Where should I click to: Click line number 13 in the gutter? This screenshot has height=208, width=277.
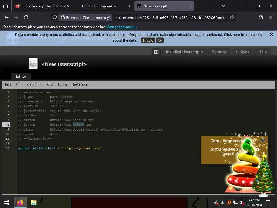point(7,148)
